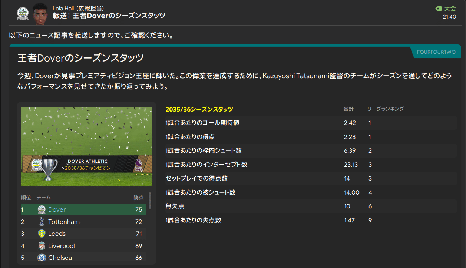
Task: Click the 順位 column header
Action: click(26, 198)
